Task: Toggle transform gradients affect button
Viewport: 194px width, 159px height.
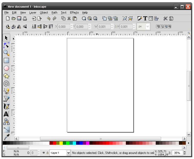Action: click(x=166, y=27)
